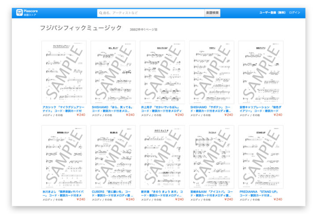Open the STAND UP sheet thumbnail
The image size is (317, 214).
click(x=261, y=157)
